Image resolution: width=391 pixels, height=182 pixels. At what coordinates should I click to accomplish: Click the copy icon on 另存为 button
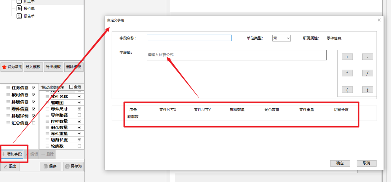(x=67, y=166)
